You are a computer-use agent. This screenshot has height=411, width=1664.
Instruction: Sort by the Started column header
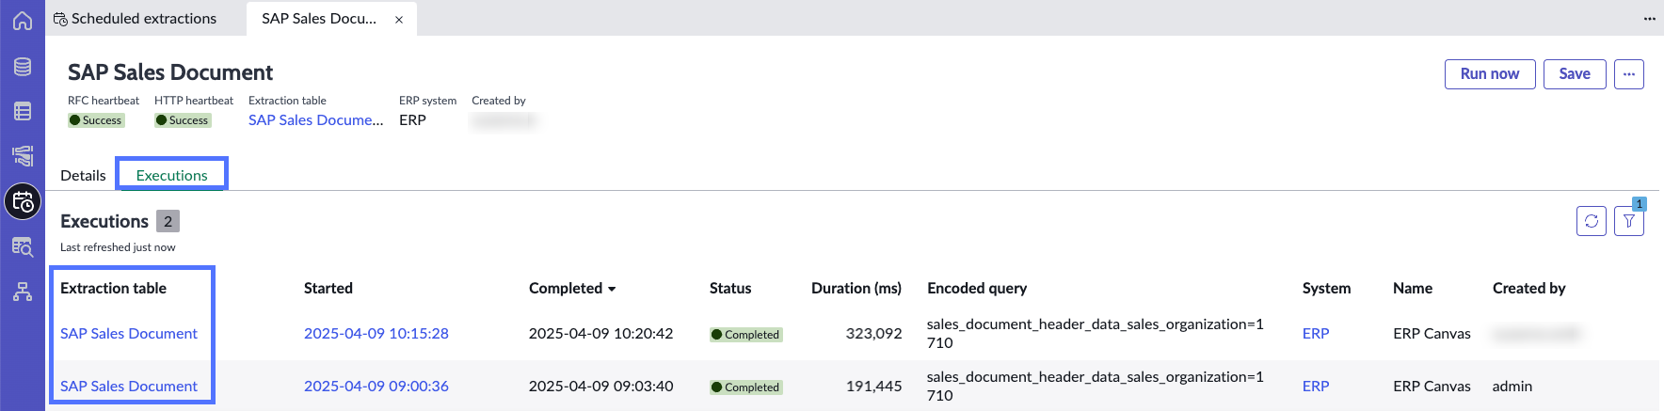(x=328, y=288)
